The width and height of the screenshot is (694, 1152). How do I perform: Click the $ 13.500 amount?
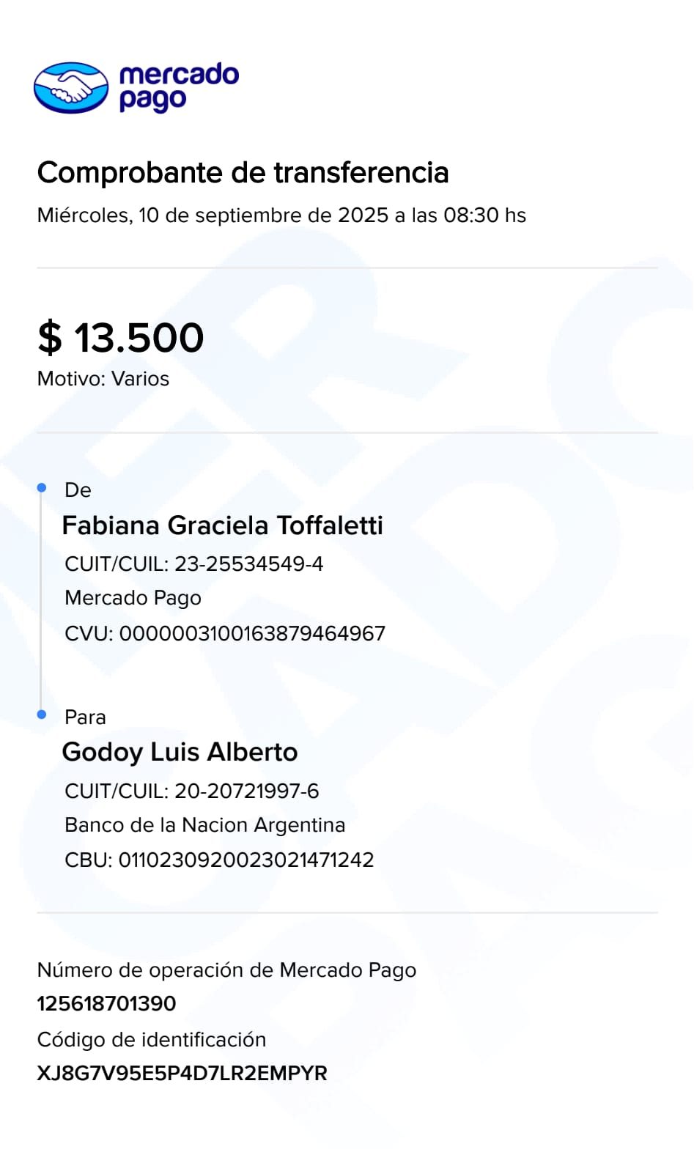pos(121,338)
